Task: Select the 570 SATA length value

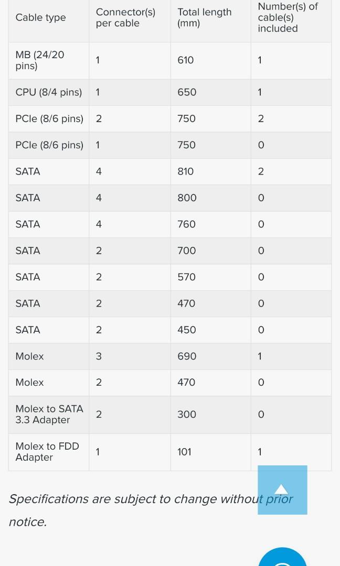Action: 186,277
